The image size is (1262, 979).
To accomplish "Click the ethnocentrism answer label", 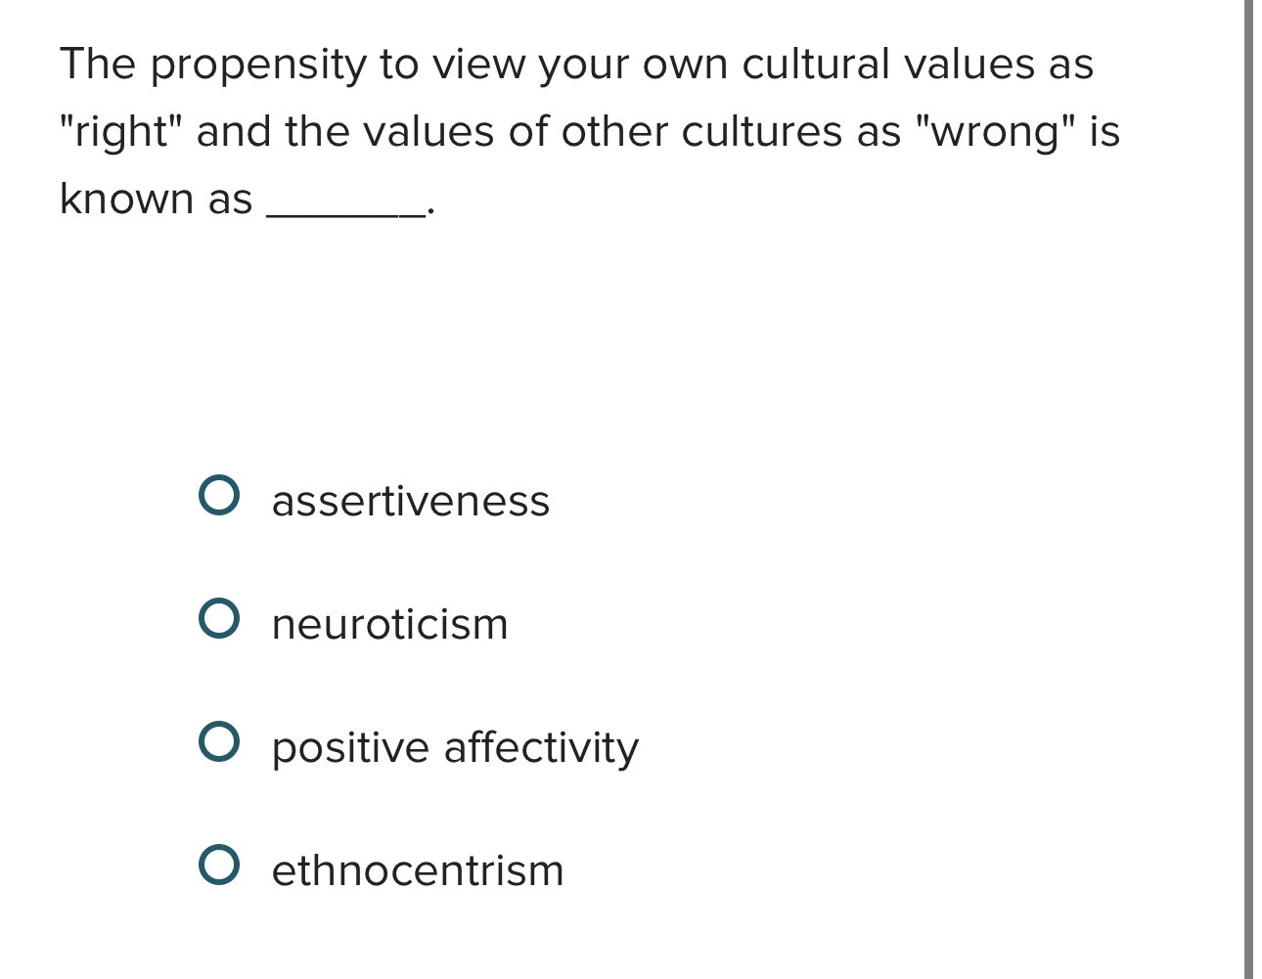I will [x=417, y=870].
